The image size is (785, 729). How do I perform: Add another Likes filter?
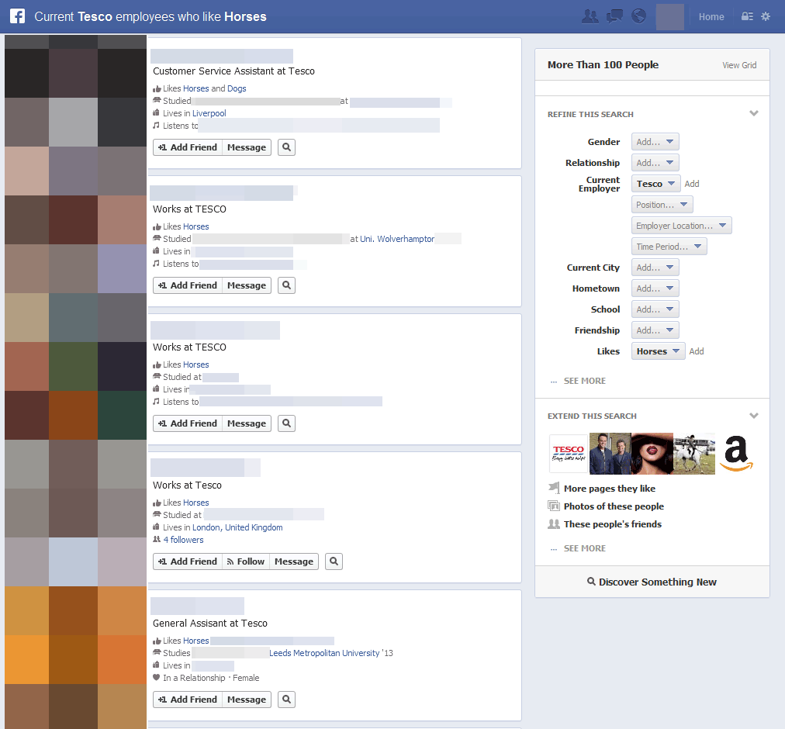(x=697, y=351)
